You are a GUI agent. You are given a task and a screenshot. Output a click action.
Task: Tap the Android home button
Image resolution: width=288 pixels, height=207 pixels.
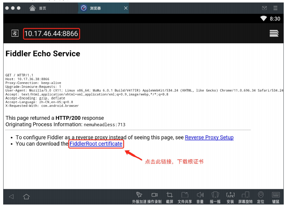tap(26, 197)
